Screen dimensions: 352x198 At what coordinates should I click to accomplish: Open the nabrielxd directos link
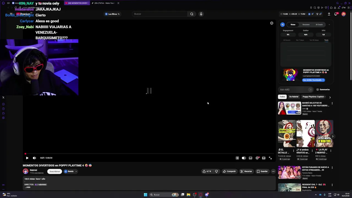point(41,185)
